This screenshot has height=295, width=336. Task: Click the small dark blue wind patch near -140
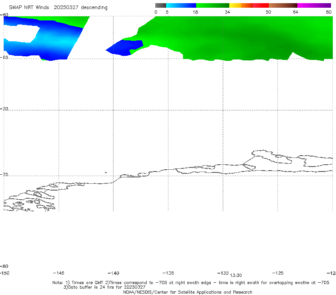tap(125, 48)
